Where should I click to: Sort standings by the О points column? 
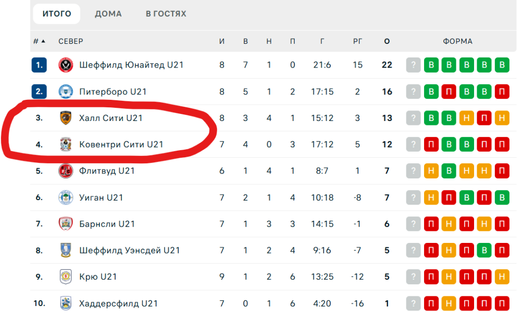(x=387, y=41)
